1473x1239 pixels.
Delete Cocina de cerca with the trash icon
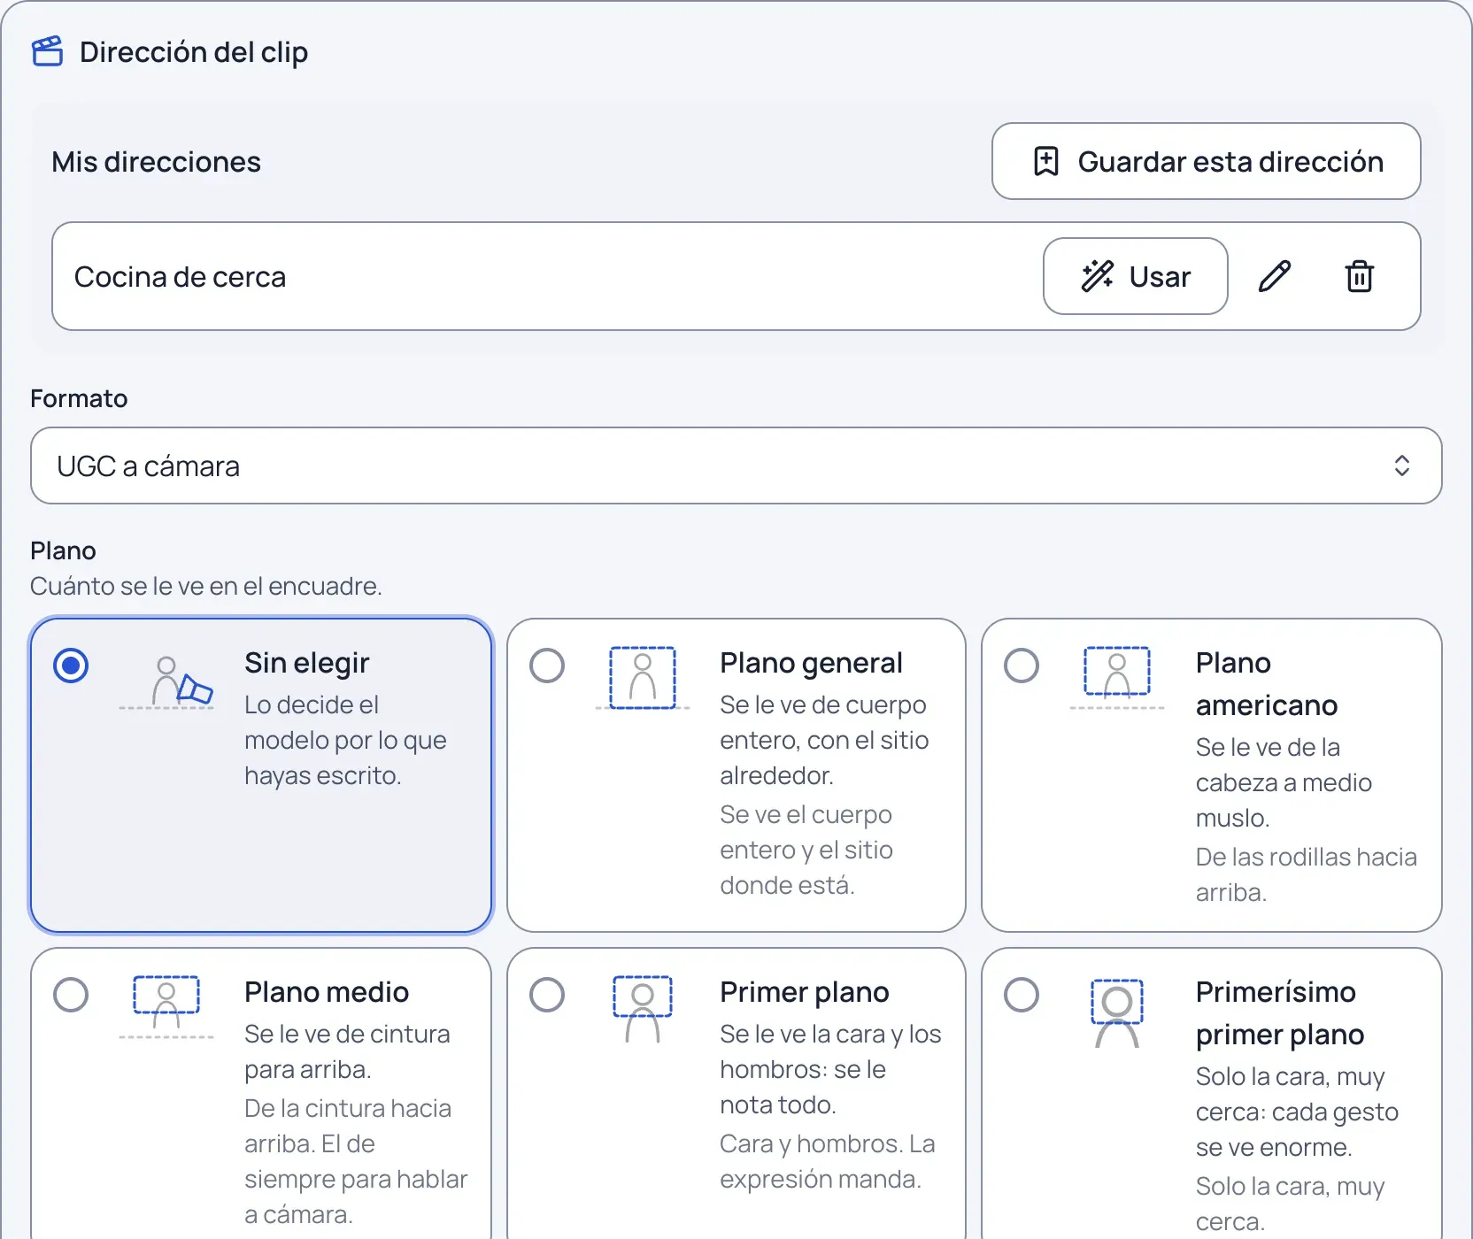click(x=1360, y=276)
